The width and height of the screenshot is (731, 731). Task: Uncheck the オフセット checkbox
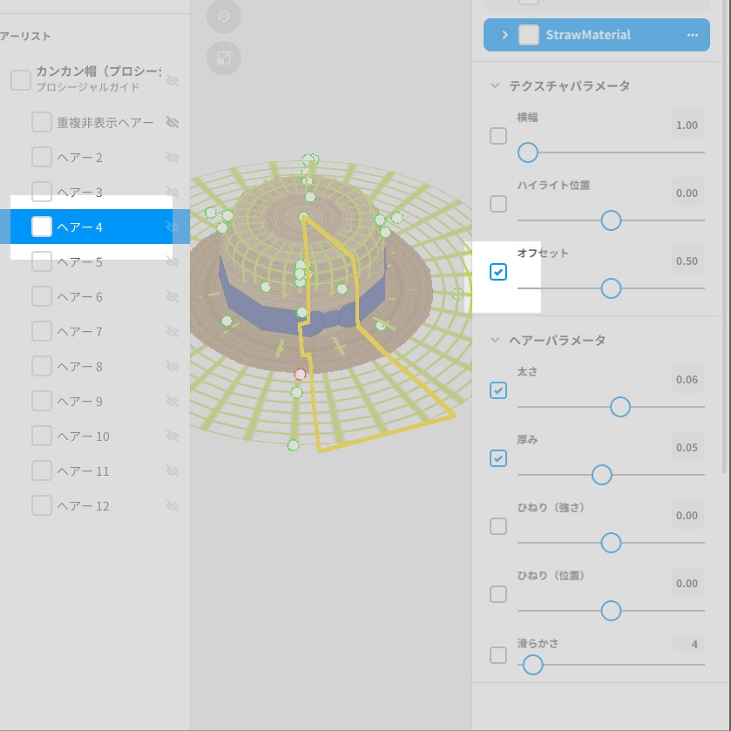[498, 271]
